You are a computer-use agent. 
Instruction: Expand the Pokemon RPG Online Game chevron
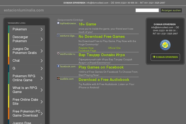[42, 78]
